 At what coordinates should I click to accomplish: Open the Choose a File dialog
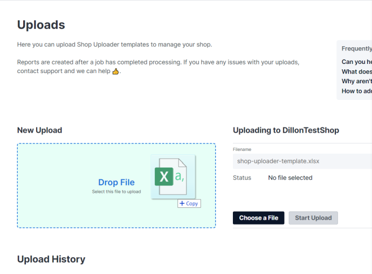pos(258,218)
